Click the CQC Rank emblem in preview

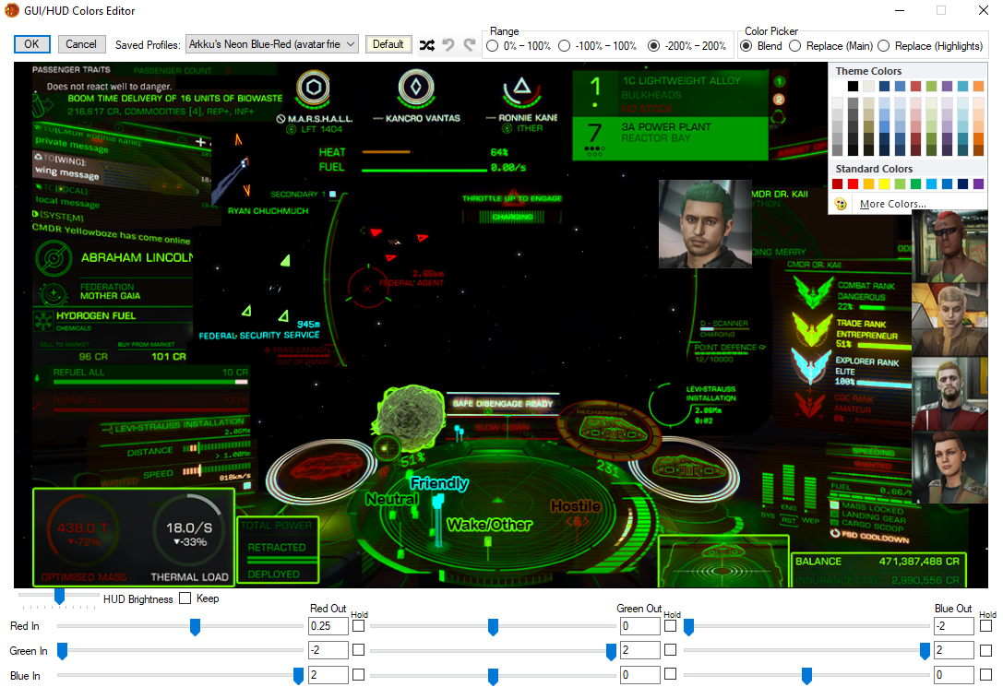click(810, 404)
